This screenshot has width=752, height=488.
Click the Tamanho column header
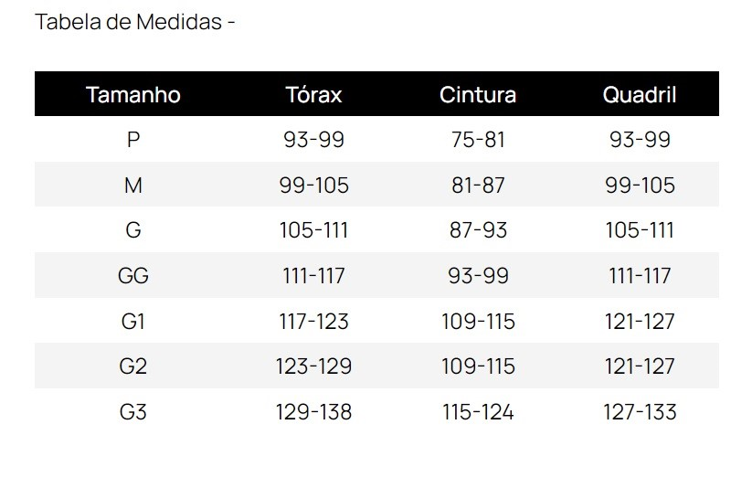click(132, 94)
